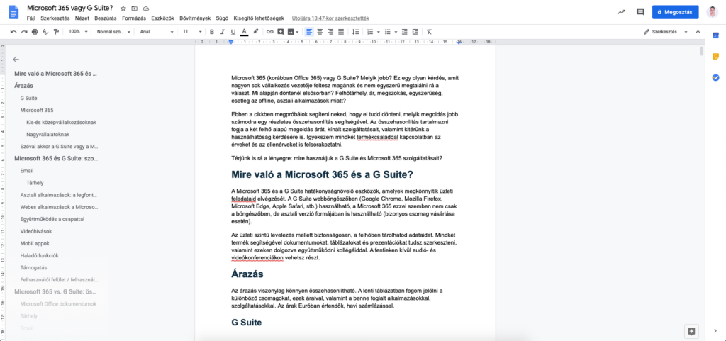Open the Arial font dropdown
Image resolution: width=726 pixels, height=341 pixels.
click(x=157, y=32)
